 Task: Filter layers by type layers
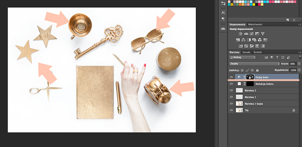point(277,57)
